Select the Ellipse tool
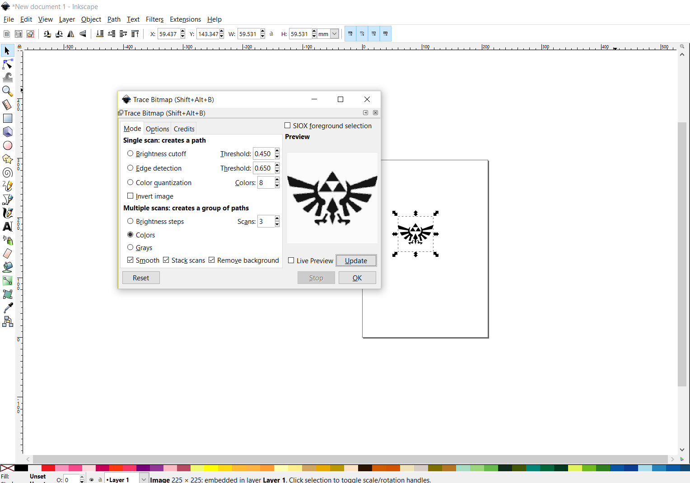 coord(7,145)
